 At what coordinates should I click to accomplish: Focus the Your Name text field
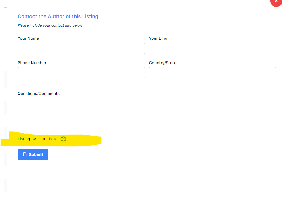tap(81, 48)
